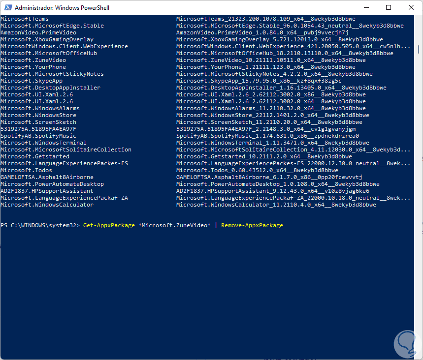Click Microsoft.SkypeApp name entry
This screenshot has width=423, height=360.
pos(32,81)
